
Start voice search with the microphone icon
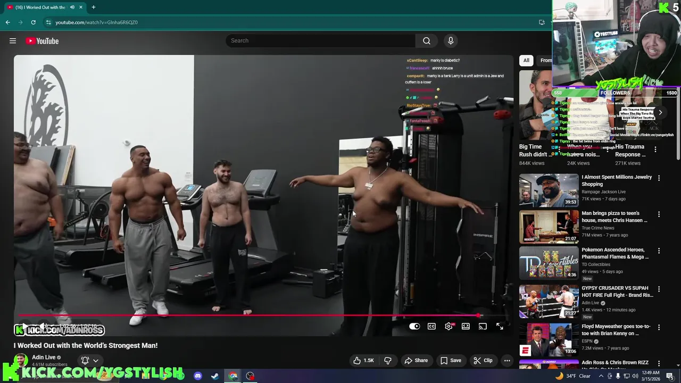451,40
